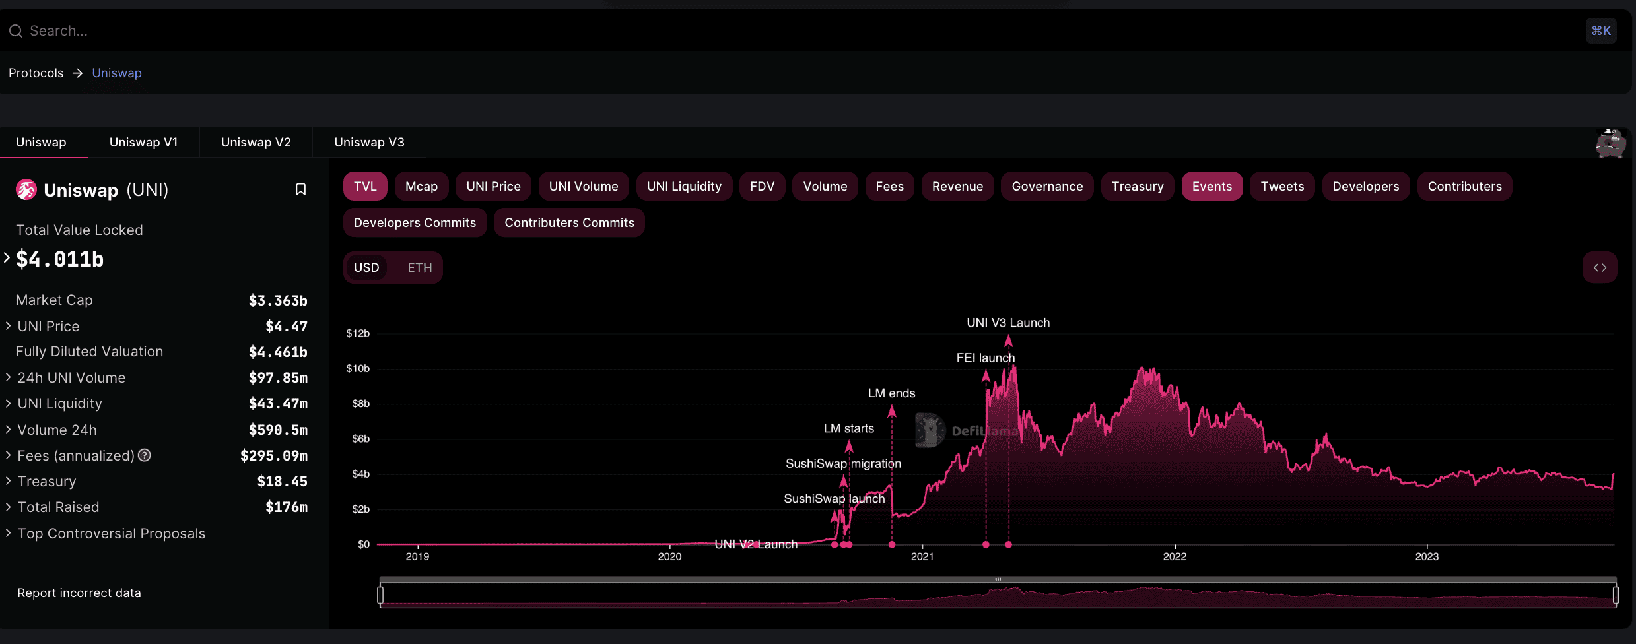Enable the Developers chart metric
The height and width of the screenshot is (644, 1636).
tap(1366, 187)
